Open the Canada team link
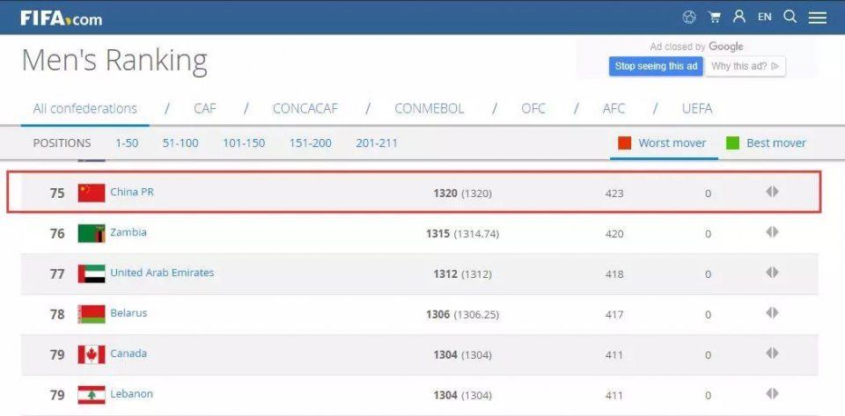845x416 pixels. [x=129, y=353]
